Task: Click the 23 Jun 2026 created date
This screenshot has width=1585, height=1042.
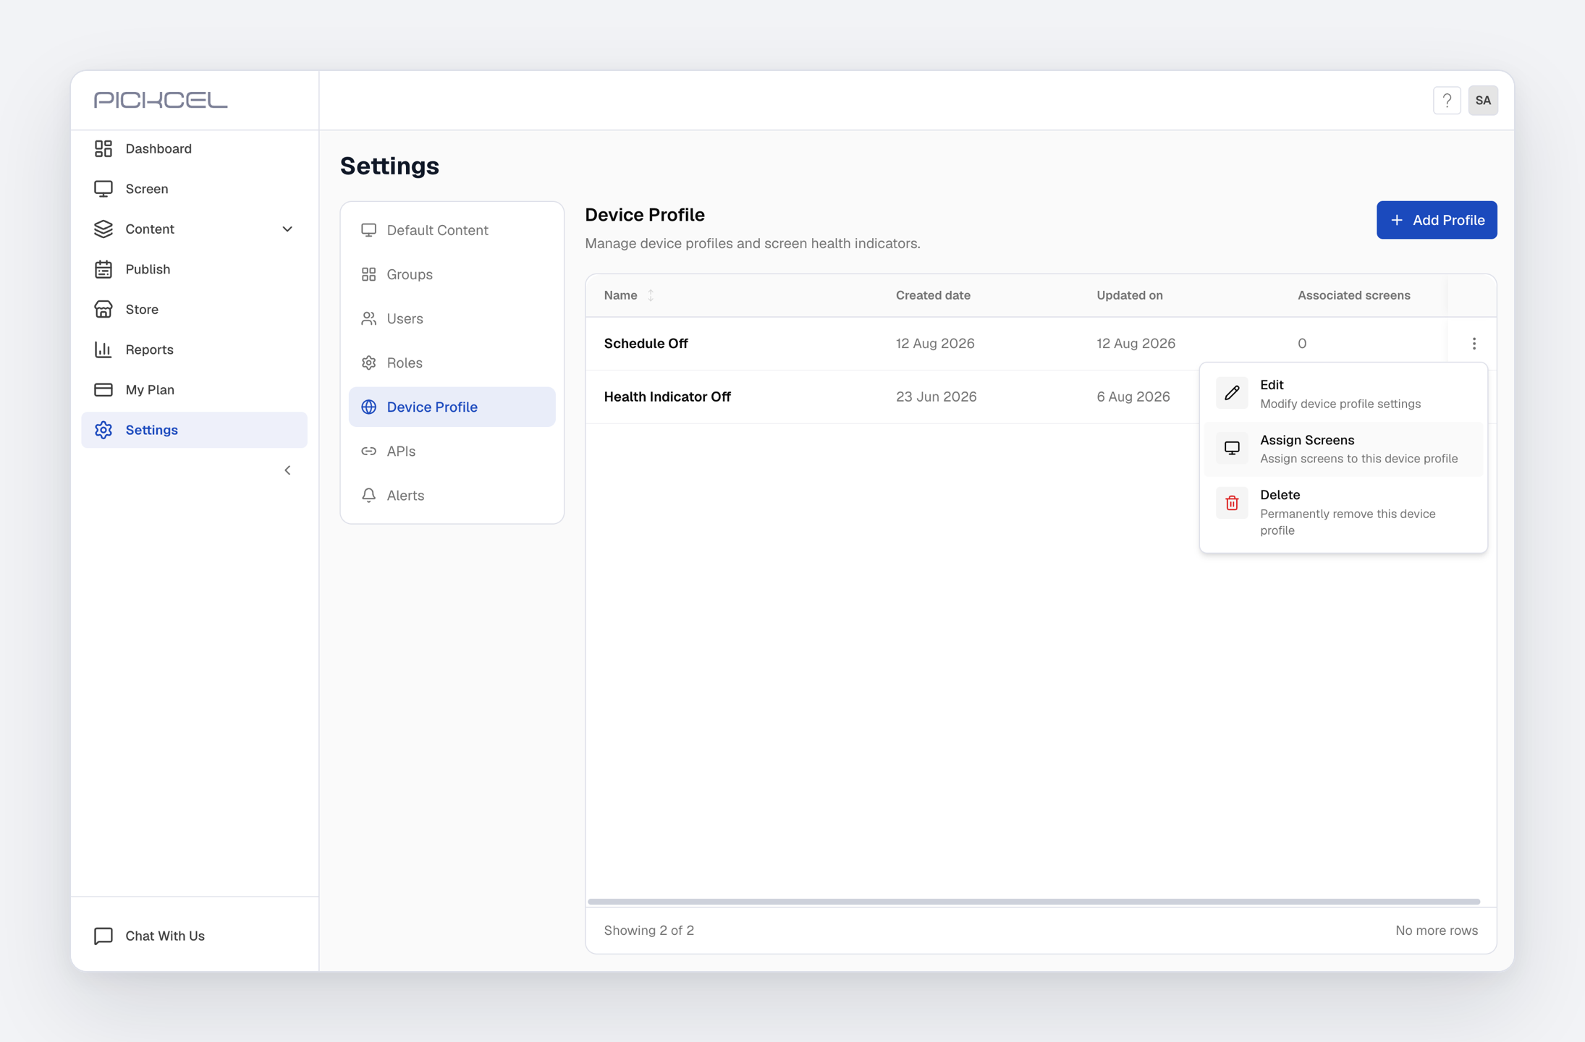Action: pyautogui.click(x=936, y=397)
